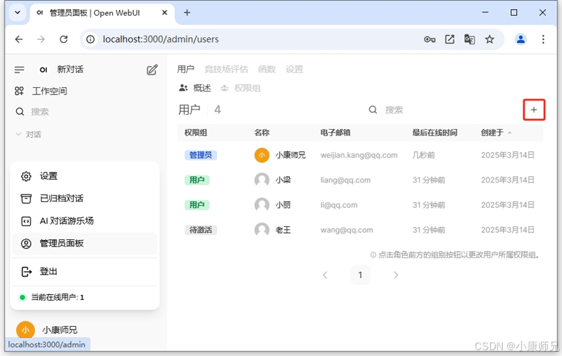Click the open-in-app icon in address bar
Viewport: 562px width, 356px height.
[x=449, y=39]
